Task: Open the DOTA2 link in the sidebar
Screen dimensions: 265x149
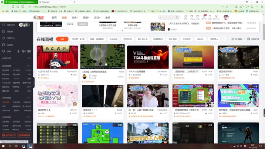Action: (x=28, y=70)
